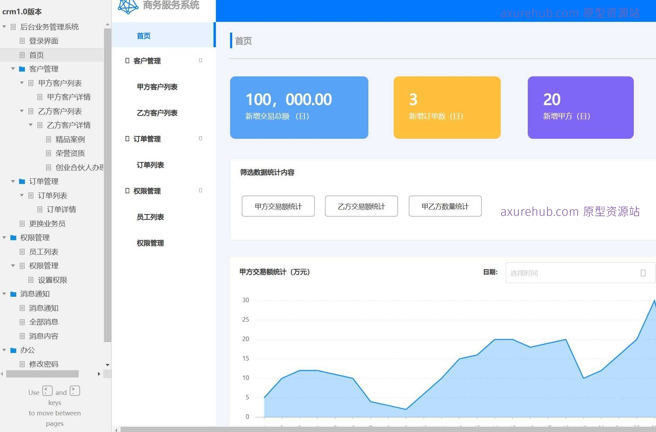The height and width of the screenshot is (432, 656).
Task: Open 全部消息 page in the tree
Action: coord(44,322)
